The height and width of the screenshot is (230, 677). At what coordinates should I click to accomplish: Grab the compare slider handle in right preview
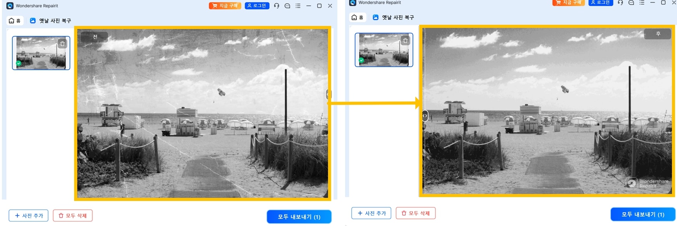(x=425, y=115)
